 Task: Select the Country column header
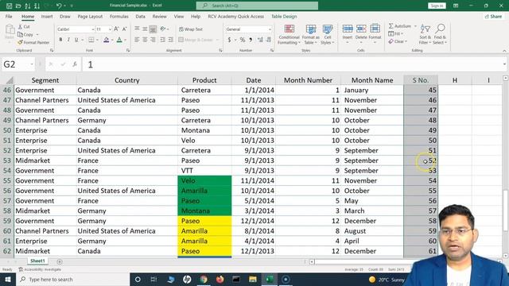pyautogui.click(x=127, y=80)
